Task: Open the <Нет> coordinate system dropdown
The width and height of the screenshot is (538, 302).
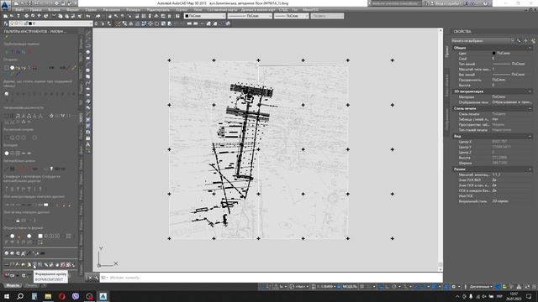Action: (303, 287)
